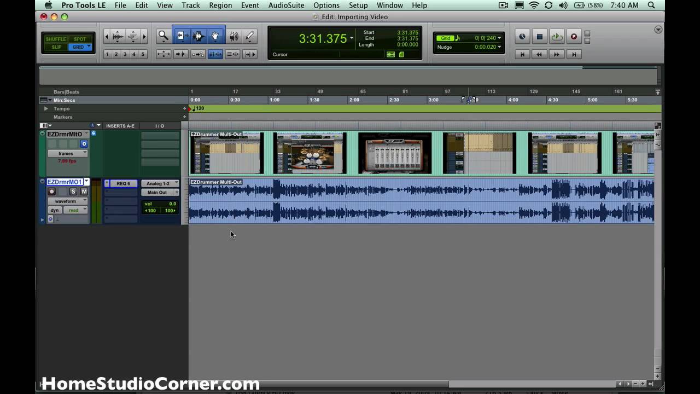Open macOS Spotlight search icon
Viewport: 700px width, 394px height.
coord(651,5)
